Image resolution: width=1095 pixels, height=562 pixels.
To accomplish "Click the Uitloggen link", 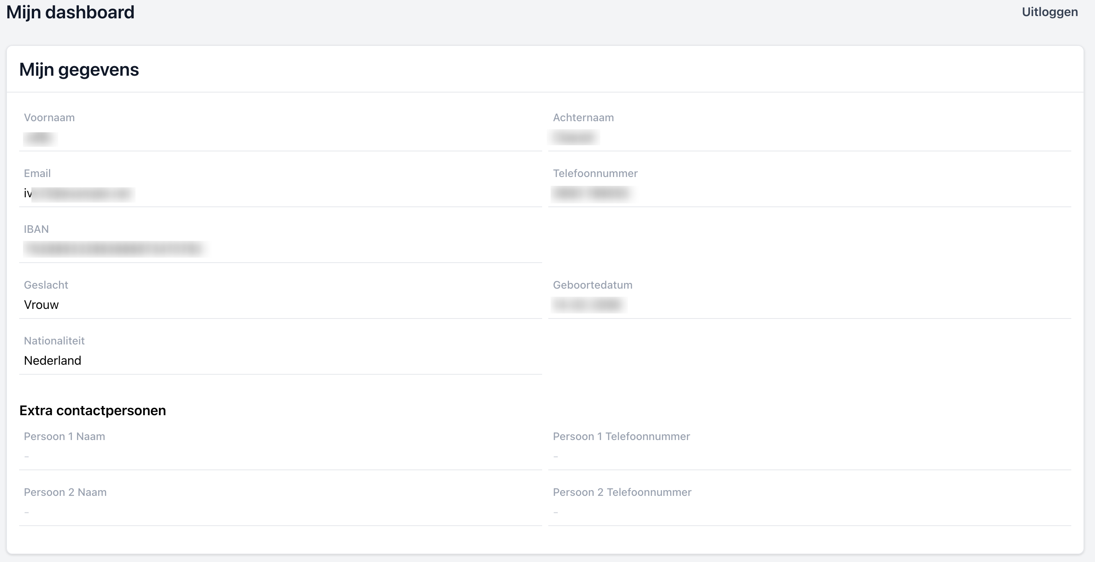I will click(x=1049, y=11).
